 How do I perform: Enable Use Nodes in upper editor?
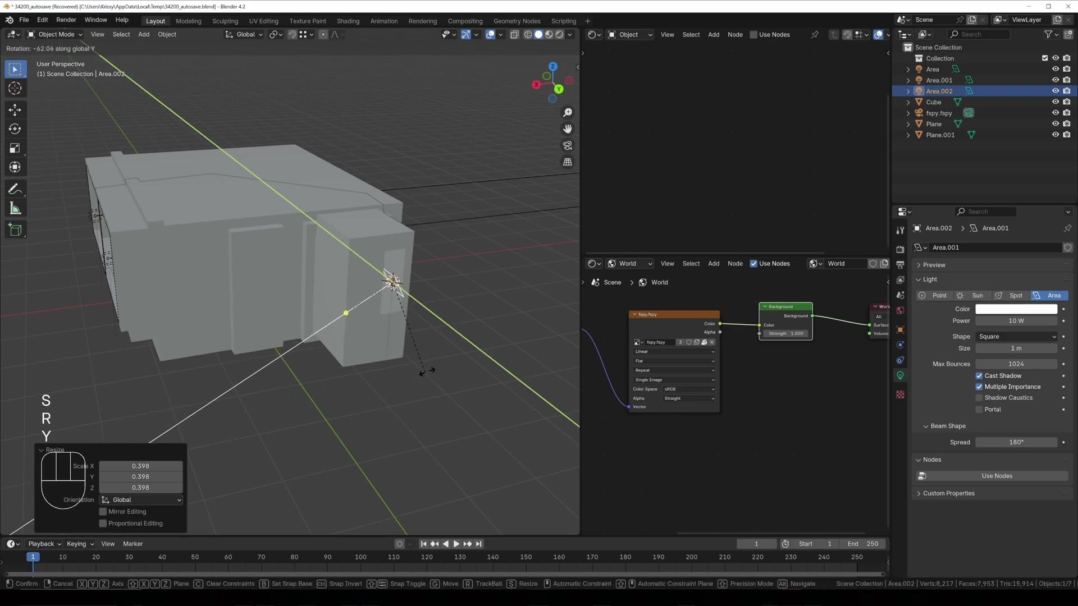click(753, 35)
